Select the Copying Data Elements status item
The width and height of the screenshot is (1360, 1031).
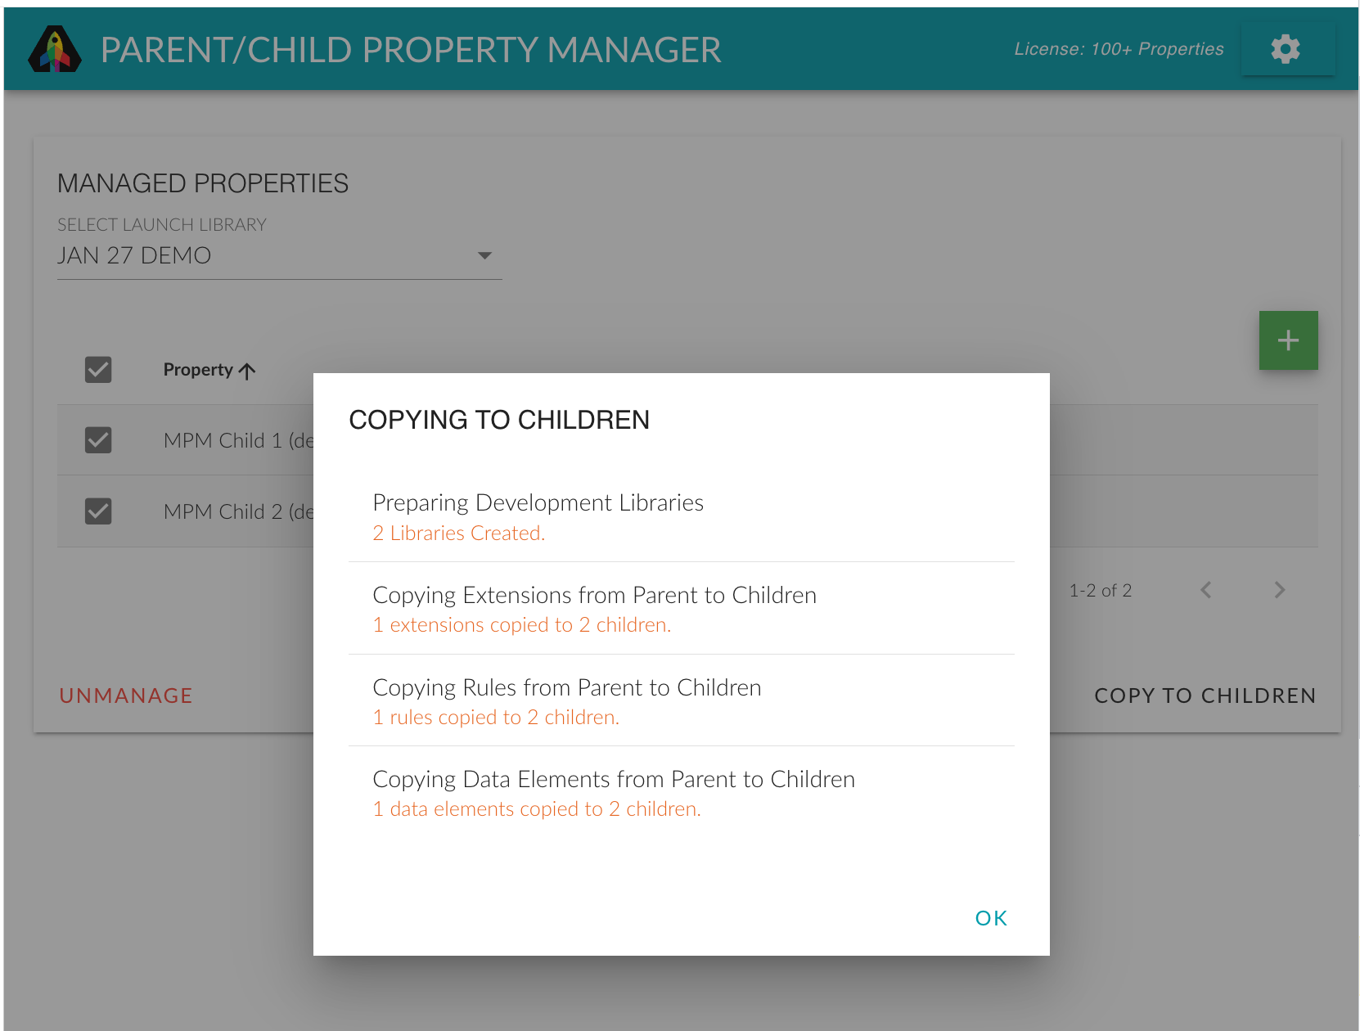click(681, 793)
